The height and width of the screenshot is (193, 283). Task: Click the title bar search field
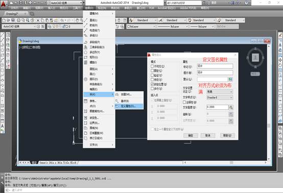tap(184, 3)
